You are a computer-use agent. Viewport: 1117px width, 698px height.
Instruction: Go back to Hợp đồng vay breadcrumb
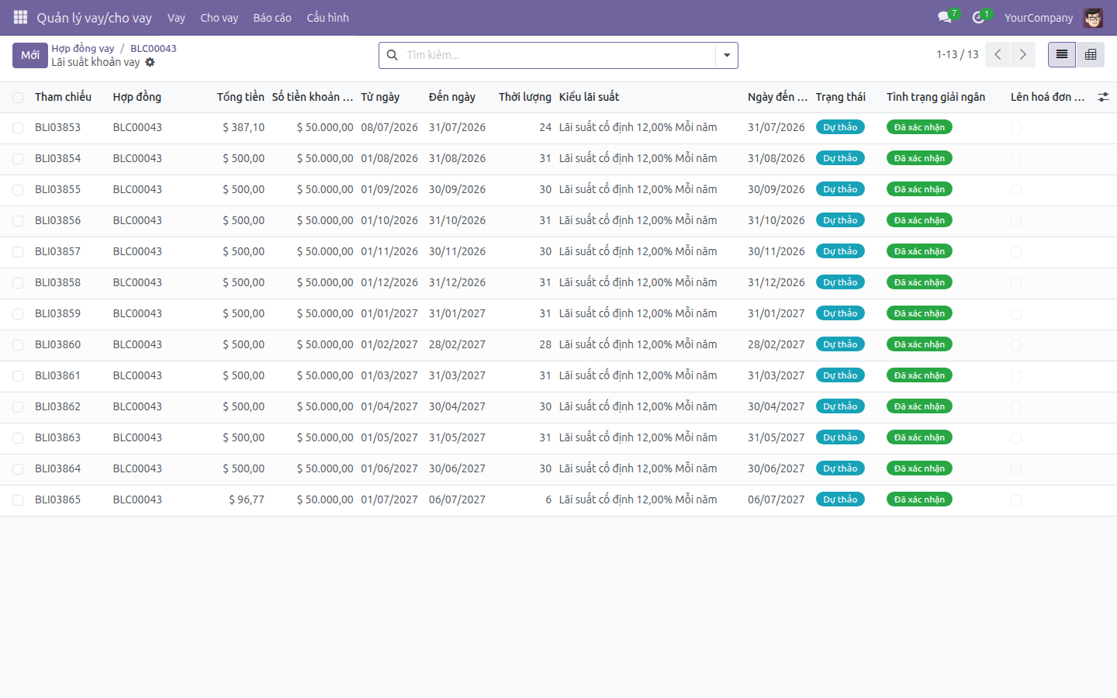click(83, 48)
